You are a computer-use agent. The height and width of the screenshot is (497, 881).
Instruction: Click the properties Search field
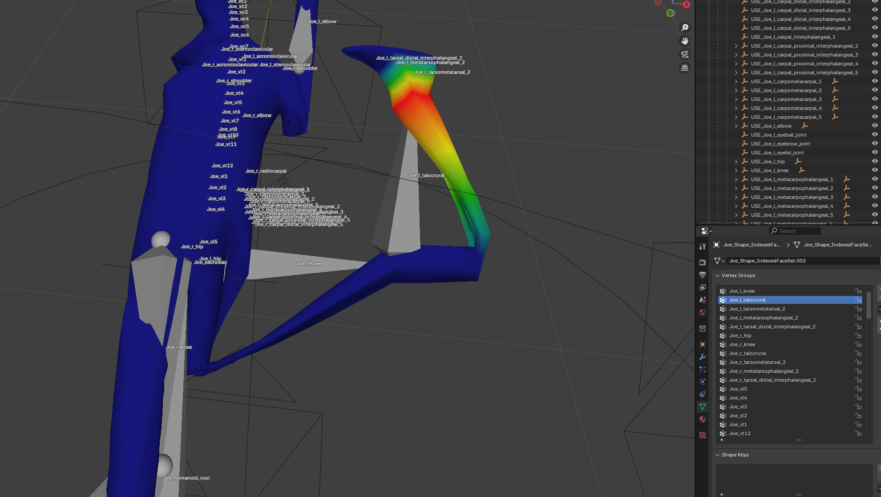click(x=795, y=231)
